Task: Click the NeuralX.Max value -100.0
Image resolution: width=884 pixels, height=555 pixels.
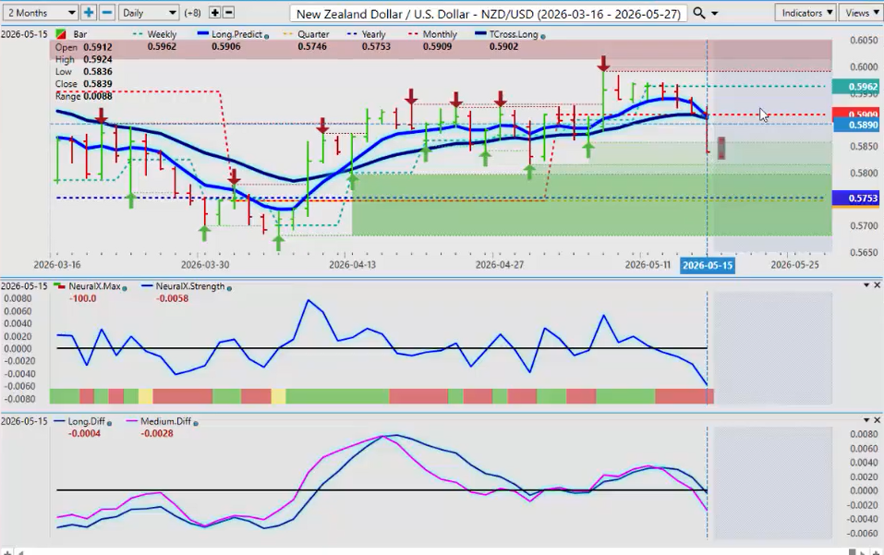Action: coord(82,298)
